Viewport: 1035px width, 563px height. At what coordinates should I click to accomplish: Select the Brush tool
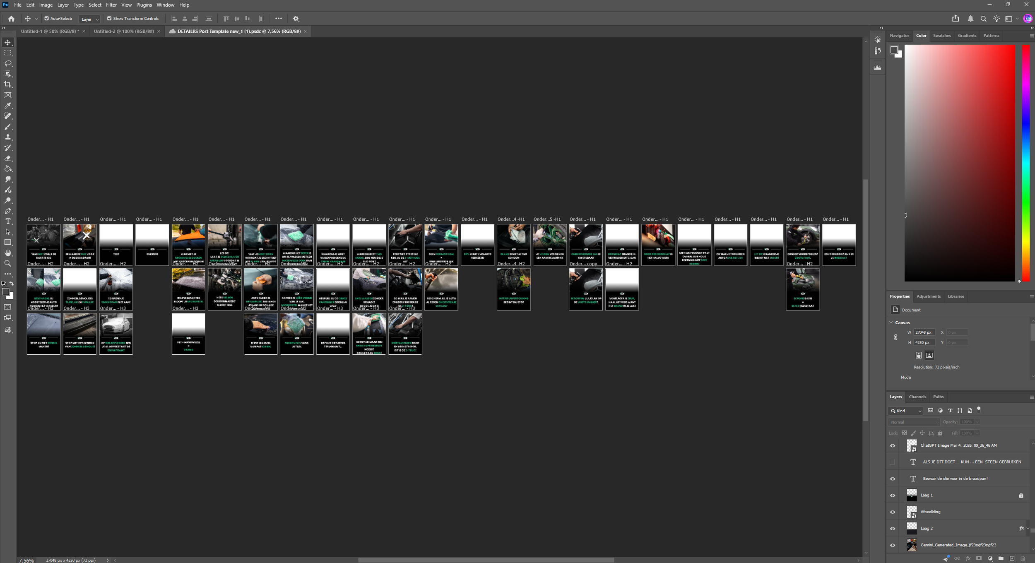(x=8, y=127)
